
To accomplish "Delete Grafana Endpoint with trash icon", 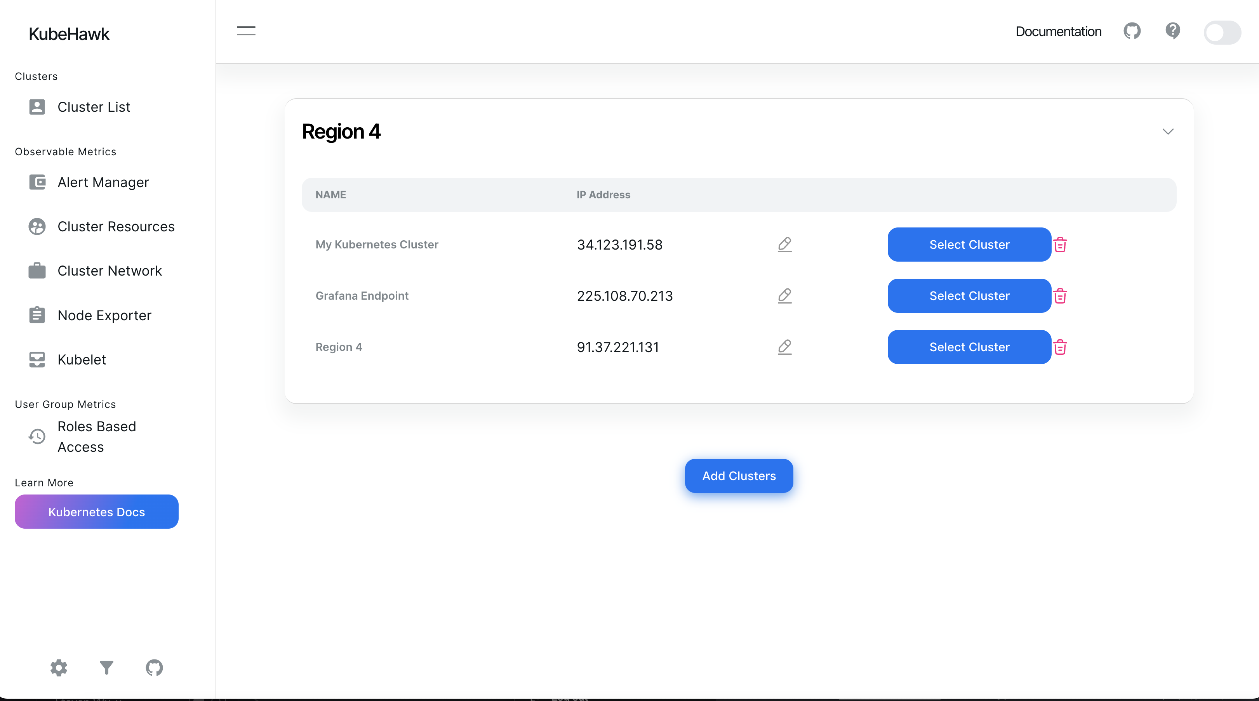I will pyautogui.click(x=1060, y=295).
